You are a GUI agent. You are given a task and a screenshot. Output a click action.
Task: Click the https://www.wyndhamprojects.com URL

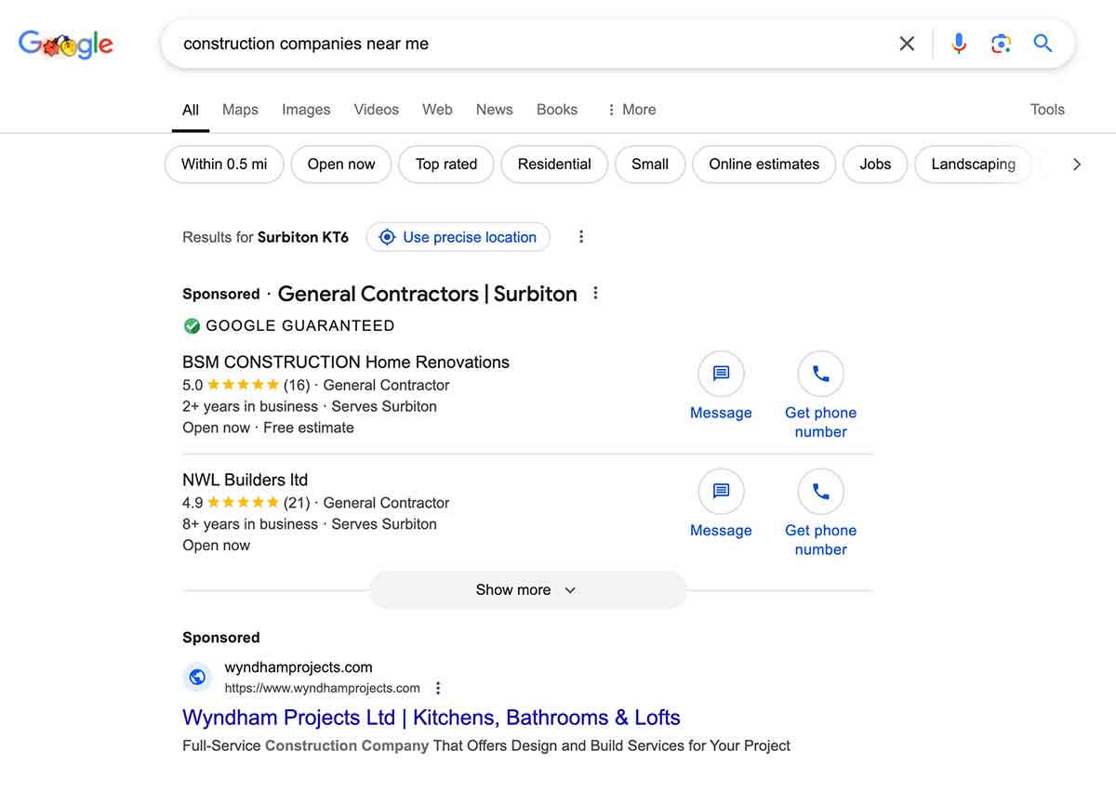(322, 689)
